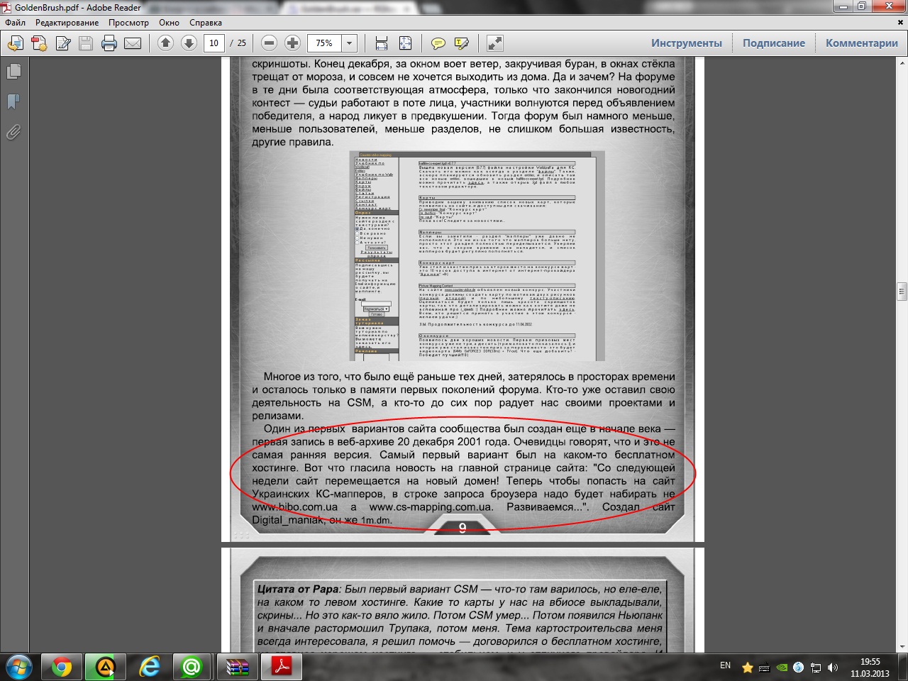Zoom out with the minus button

(x=269, y=43)
